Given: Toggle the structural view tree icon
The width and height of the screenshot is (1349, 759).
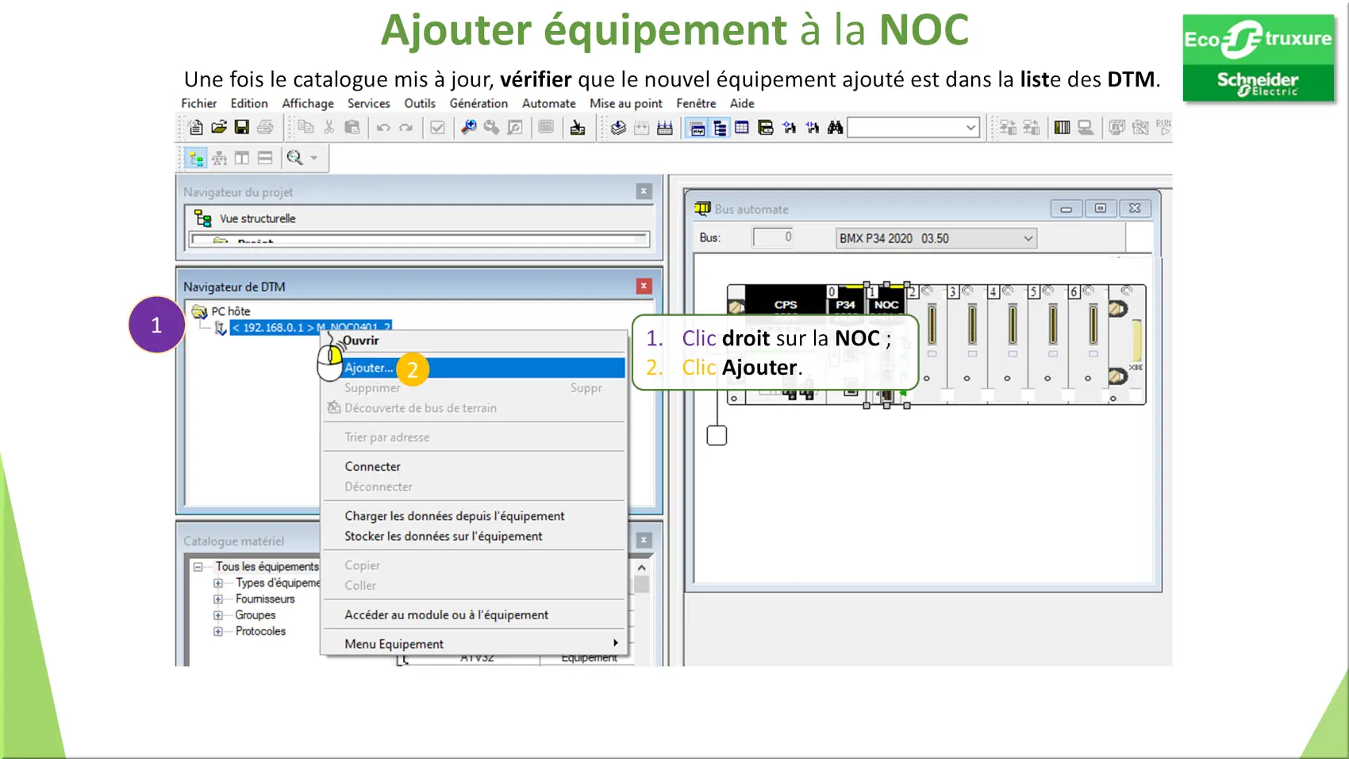Looking at the screenshot, I should 195,158.
